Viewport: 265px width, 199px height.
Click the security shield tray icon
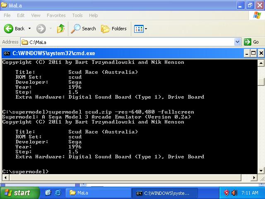(226, 193)
